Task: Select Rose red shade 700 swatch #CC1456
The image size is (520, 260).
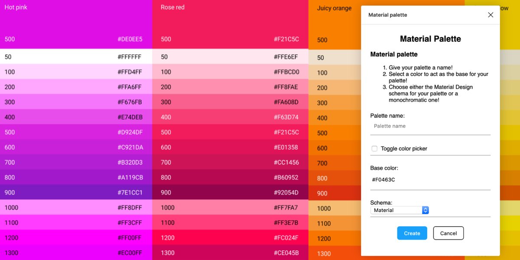Action: pos(230,162)
